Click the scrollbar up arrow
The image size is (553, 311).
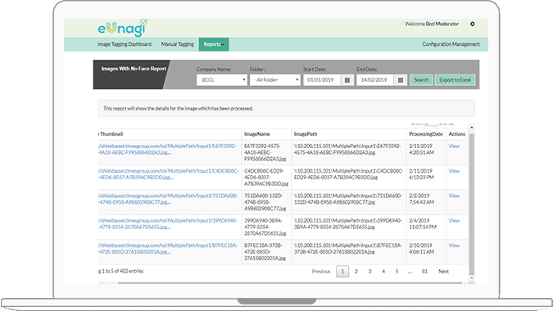point(472,127)
